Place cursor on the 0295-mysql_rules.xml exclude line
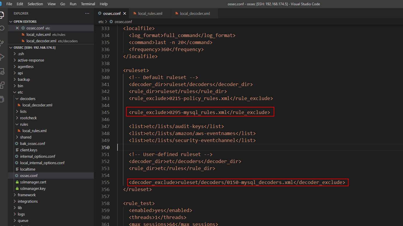This screenshot has width=403, height=226. 199,112
